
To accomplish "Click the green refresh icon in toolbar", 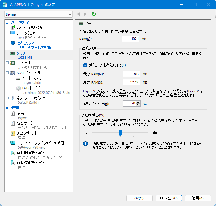I will point(94,14).
